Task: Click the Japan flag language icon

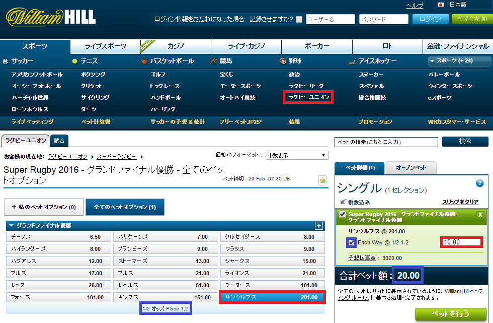Action: [x=441, y=5]
